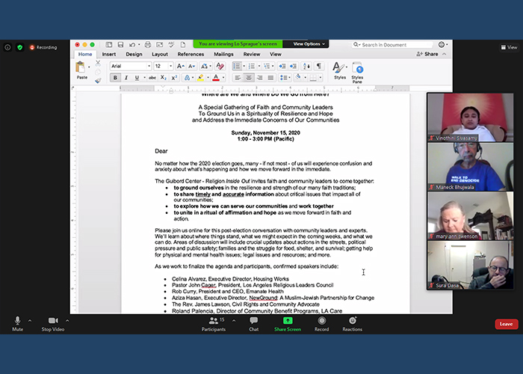The width and height of the screenshot is (523, 374).
Task: Click the Zoom View button
Action: 509,47
